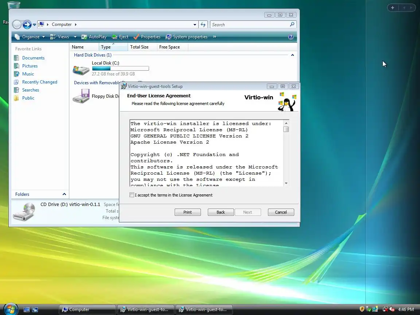Open the Windows Start orb

click(11, 309)
